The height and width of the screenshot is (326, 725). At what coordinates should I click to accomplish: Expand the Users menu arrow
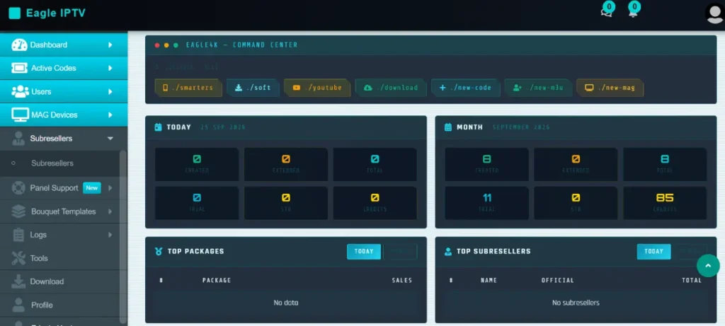point(110,91)
